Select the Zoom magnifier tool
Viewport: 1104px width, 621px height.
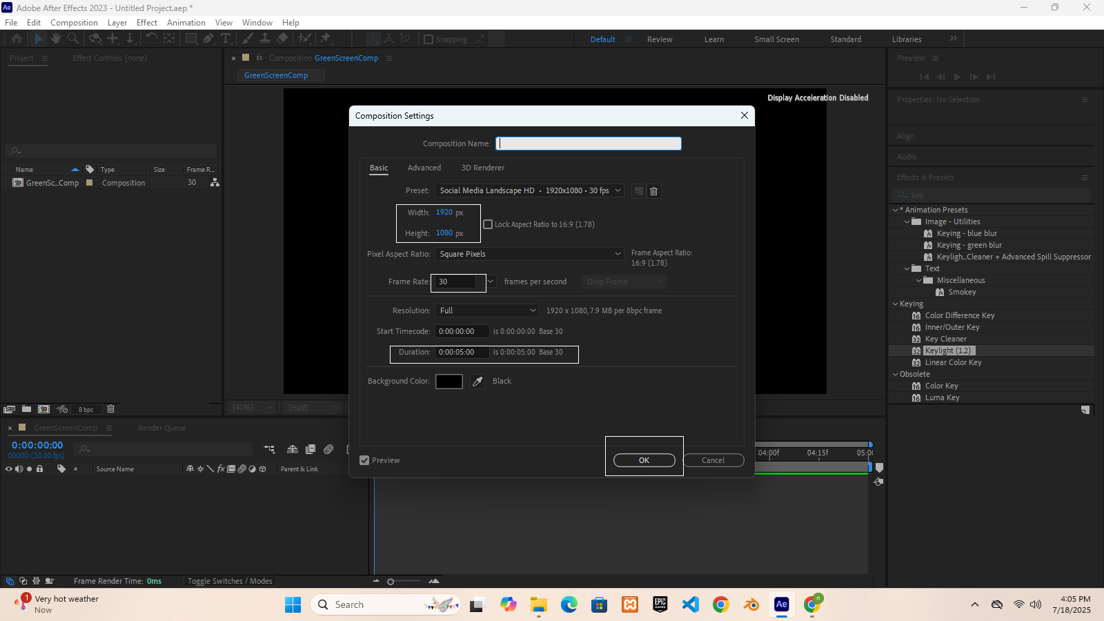(73, 39)
